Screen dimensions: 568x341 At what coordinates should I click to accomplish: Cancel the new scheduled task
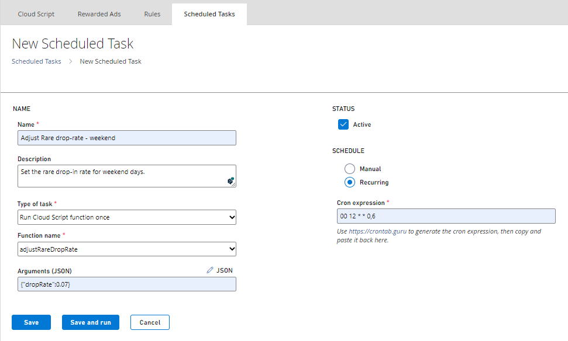point(150,322)
